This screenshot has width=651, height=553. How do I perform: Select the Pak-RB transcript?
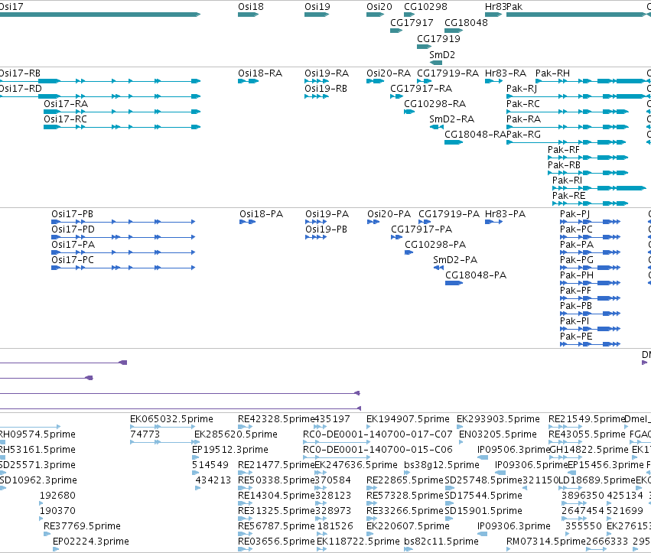pyautogui.click(x=588, y=173)
